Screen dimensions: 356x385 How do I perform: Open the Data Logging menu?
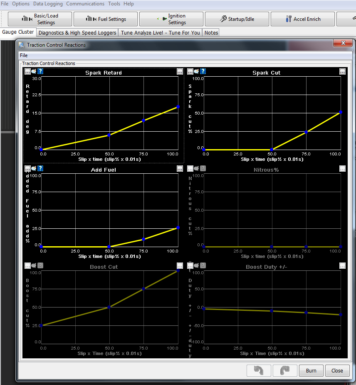48,4
